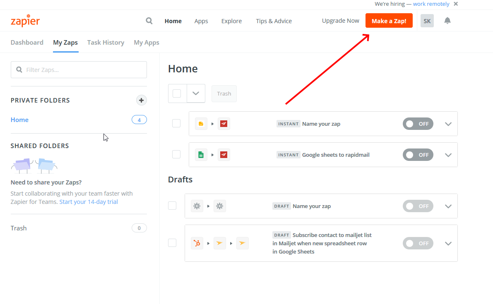The image size is (493, 304).
Task: Click the Home folder count badge 4
Action: [139, 120]
